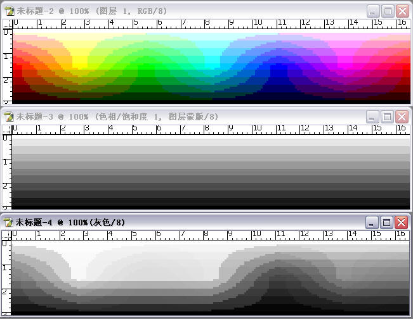Maximize the 未标题-3 window
This screenshot has height=319, width=413.
(x=387, y=116)
